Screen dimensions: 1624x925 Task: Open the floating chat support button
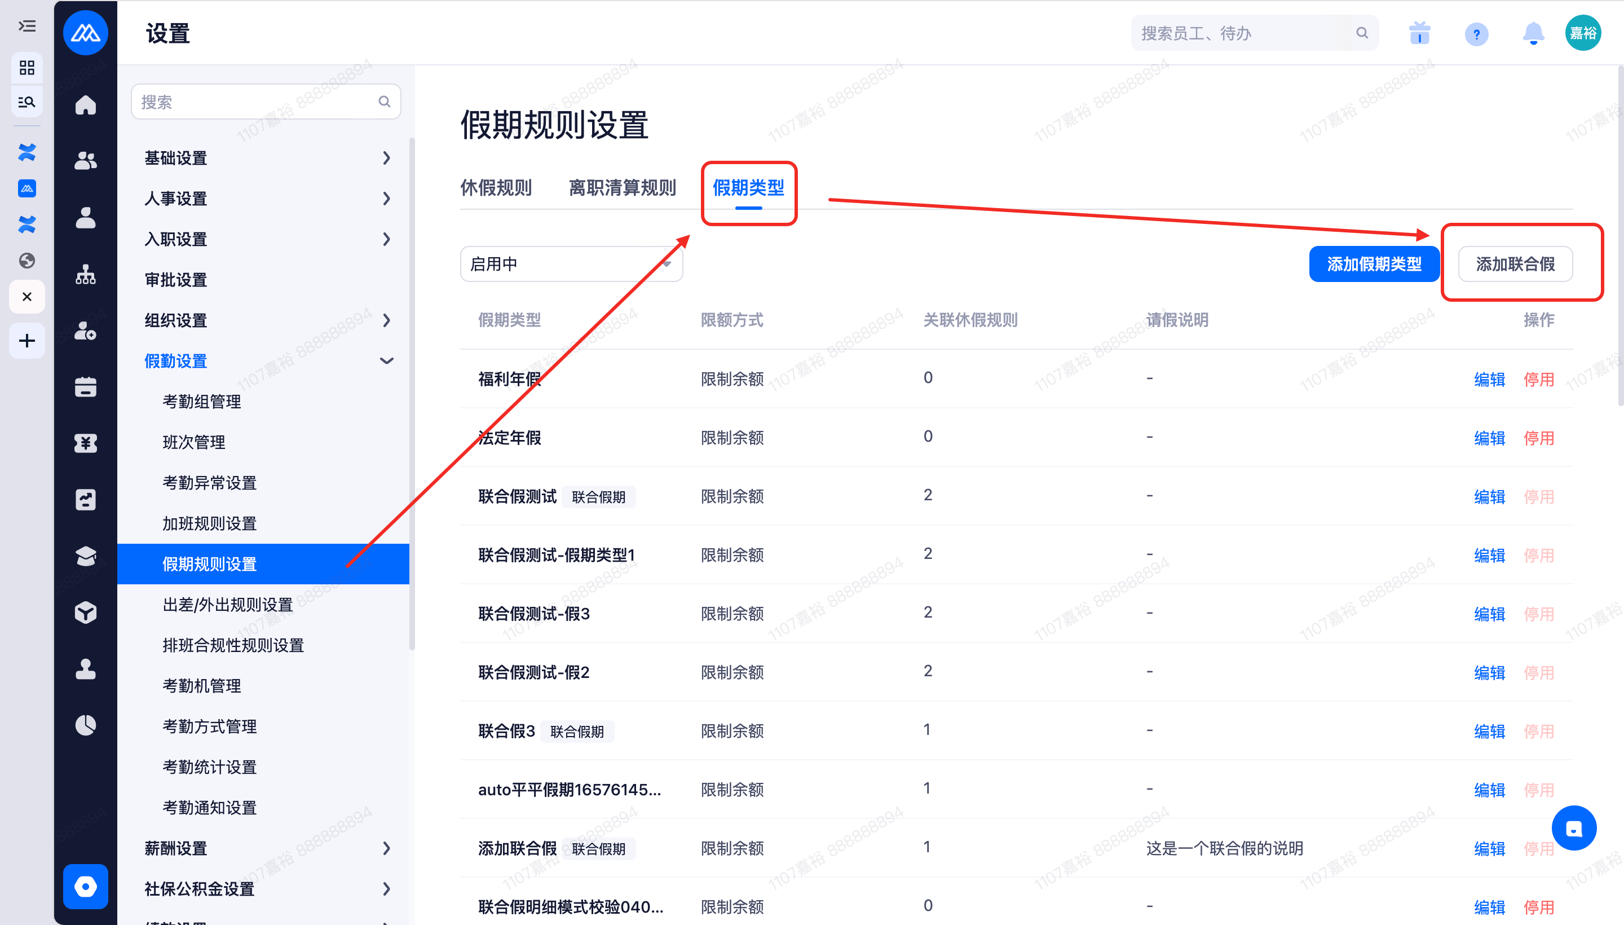(x=1573, y=828)
